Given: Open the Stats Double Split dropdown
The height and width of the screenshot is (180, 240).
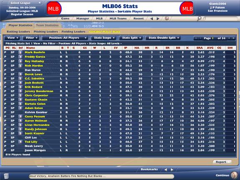Looking at the screenshot, I should (163, 38).
